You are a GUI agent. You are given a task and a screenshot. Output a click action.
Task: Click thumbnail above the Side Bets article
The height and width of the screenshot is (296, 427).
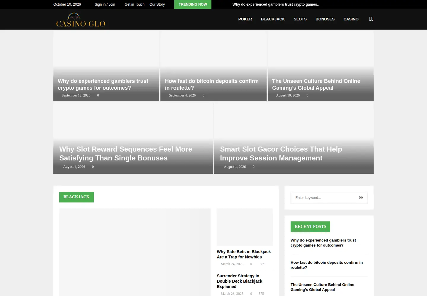[x=245, y=227]
